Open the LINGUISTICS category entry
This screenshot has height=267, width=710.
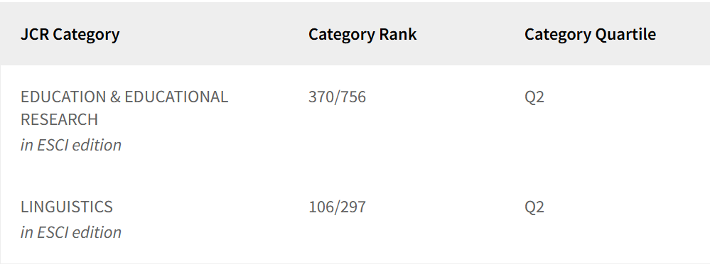67,207
